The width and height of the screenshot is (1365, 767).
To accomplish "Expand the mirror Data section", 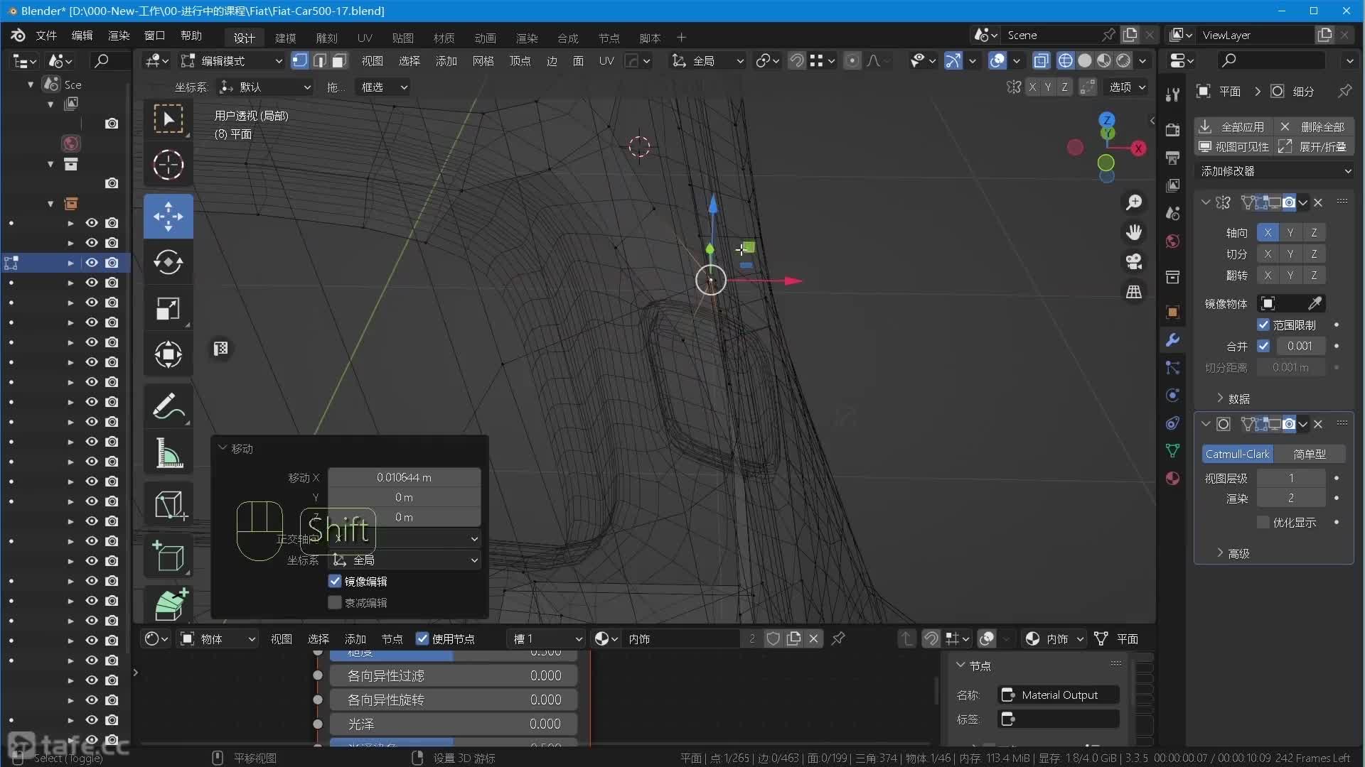I will point(1233,398).
